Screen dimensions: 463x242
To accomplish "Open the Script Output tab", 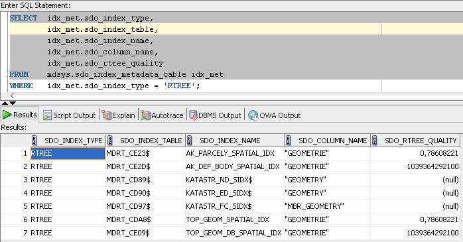I will 70,115.
